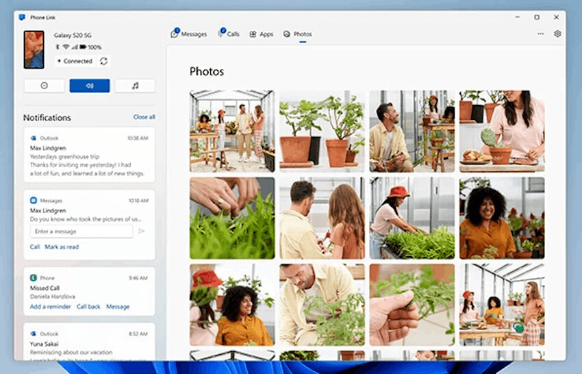
Task: Click the Enter a message input field
Action: coord(81,232)
